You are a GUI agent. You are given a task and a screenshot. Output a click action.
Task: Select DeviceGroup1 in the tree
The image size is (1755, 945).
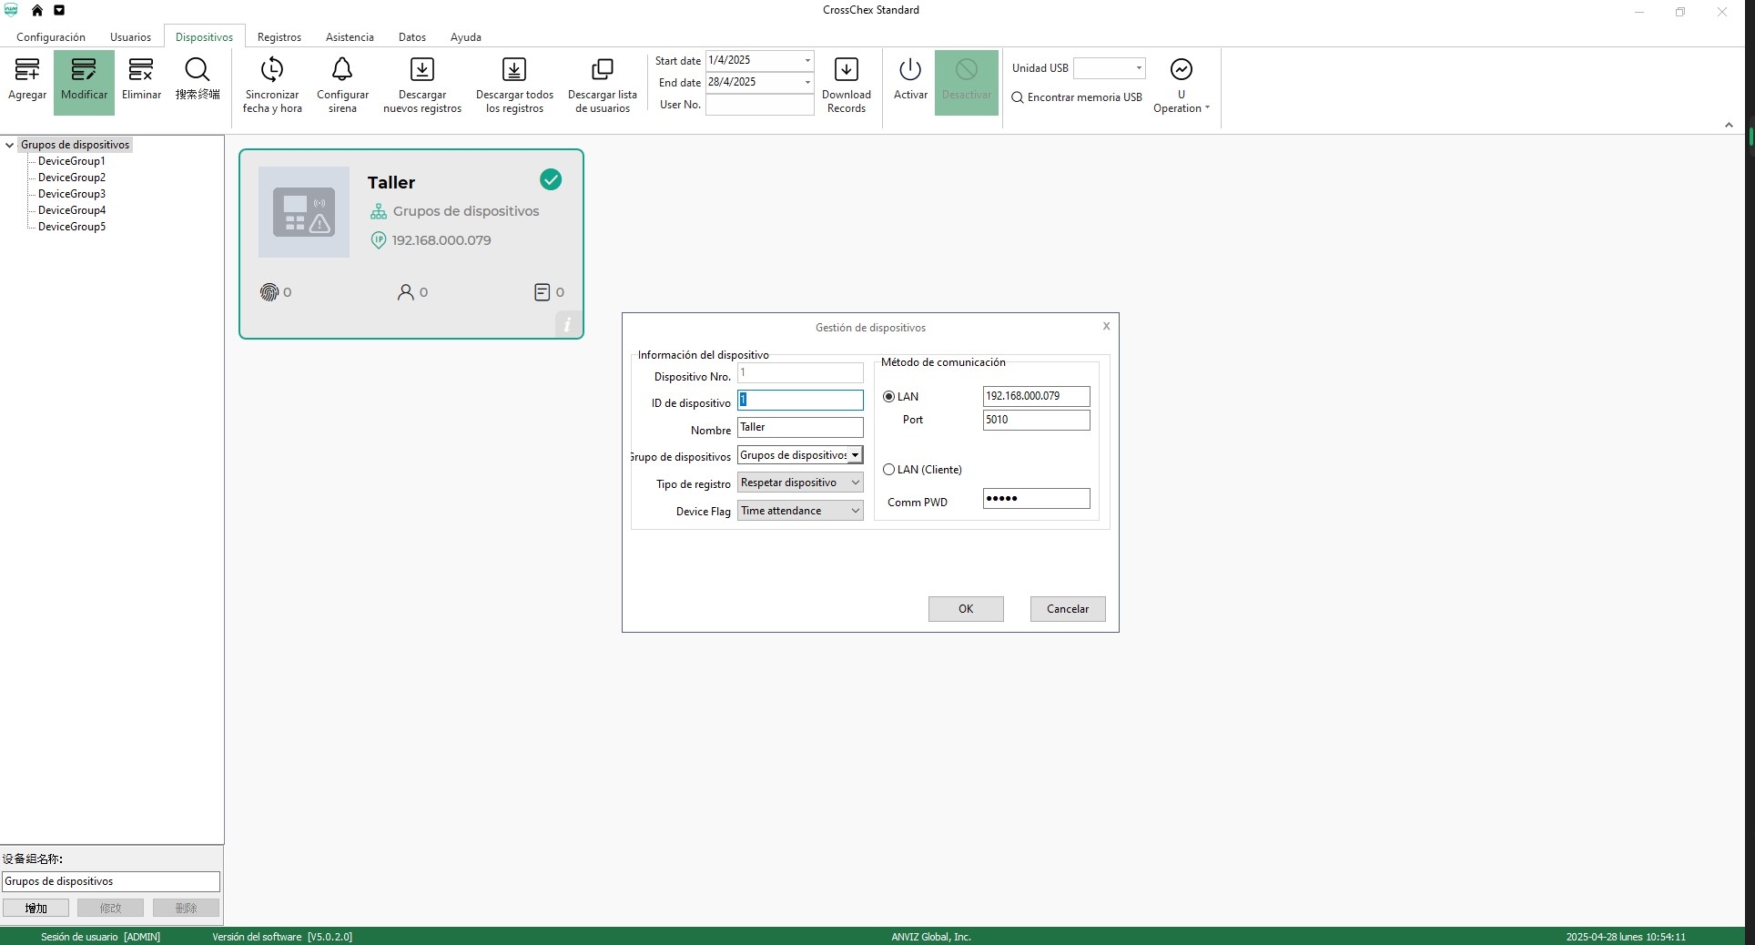[72, 161]
